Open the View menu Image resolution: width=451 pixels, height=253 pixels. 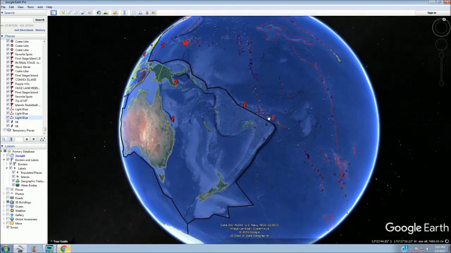[20, 7]
